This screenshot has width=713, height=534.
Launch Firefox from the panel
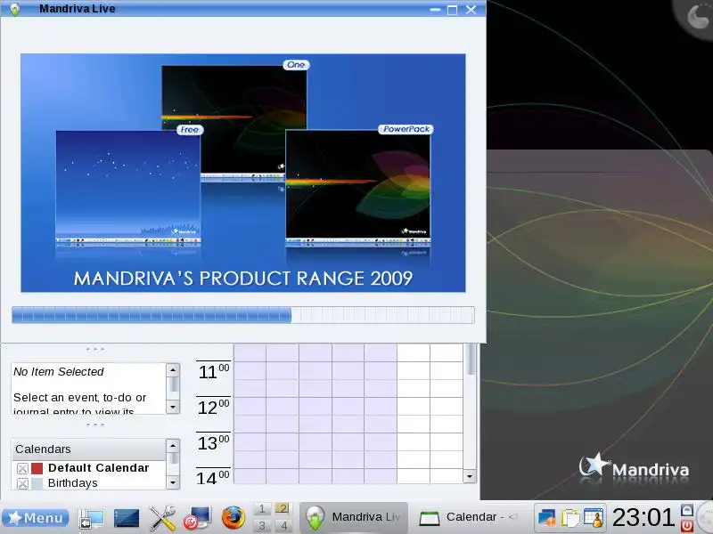[x=233, y=518]
